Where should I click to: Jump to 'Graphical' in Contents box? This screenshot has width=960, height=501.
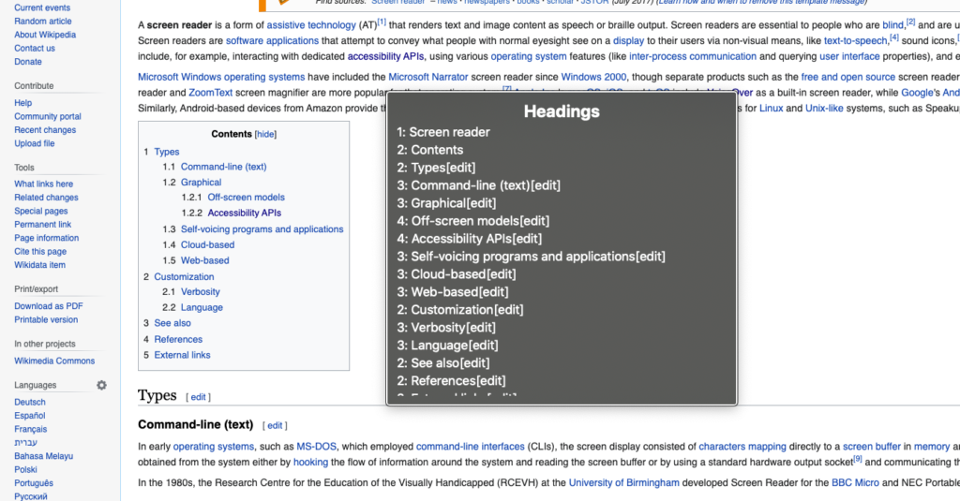tap(201, 183)
